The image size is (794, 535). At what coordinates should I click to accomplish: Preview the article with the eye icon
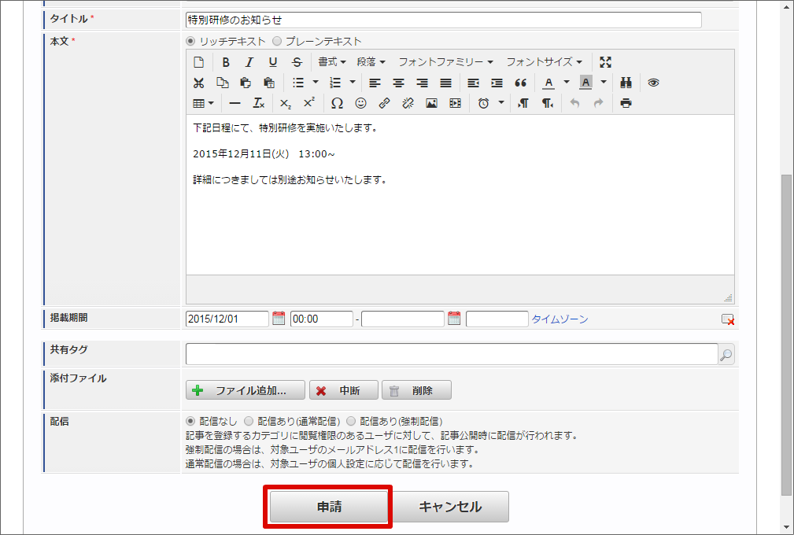click(x=654, y=83)
